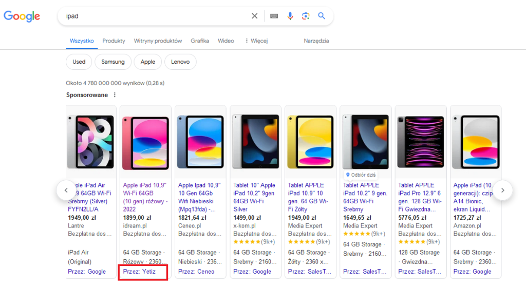Show more products with the right arrow

(502, 190)
